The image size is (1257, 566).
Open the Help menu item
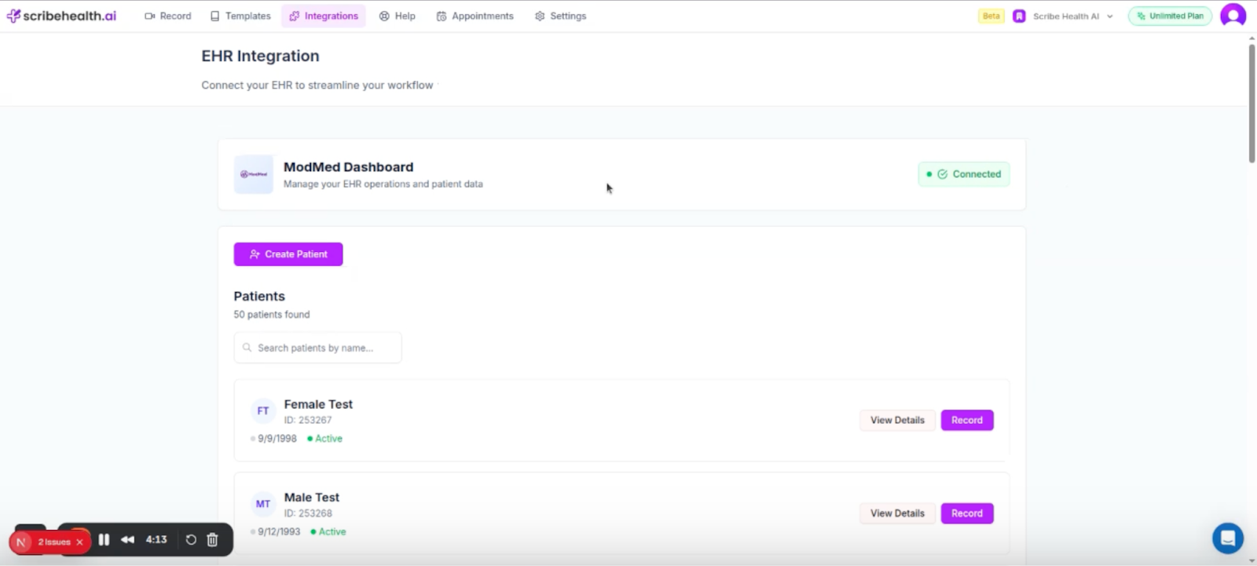[398, 16]
